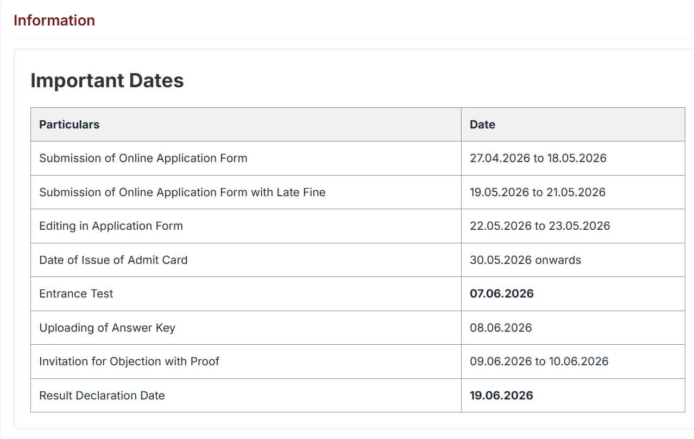694x439 pixels.
Task: Click the Date column header
Action: pos(482,125)
